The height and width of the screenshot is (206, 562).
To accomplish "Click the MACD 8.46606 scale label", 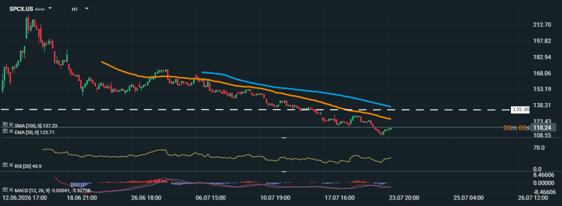I will [x=544, y=175].
